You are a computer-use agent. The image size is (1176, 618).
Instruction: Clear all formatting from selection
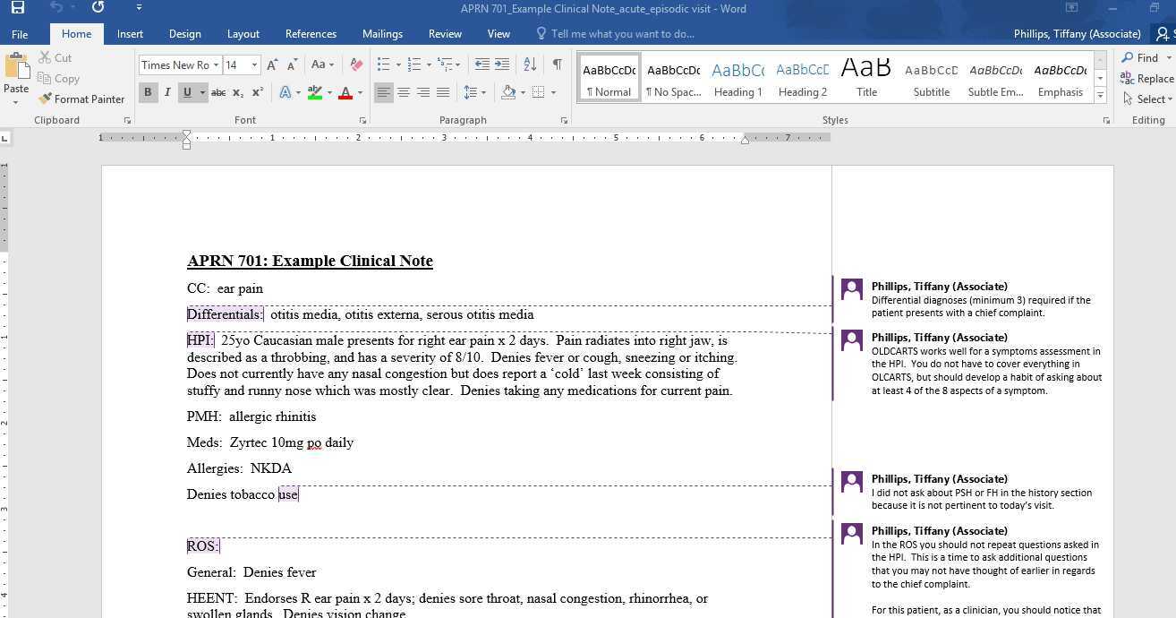tap(356, 64)
